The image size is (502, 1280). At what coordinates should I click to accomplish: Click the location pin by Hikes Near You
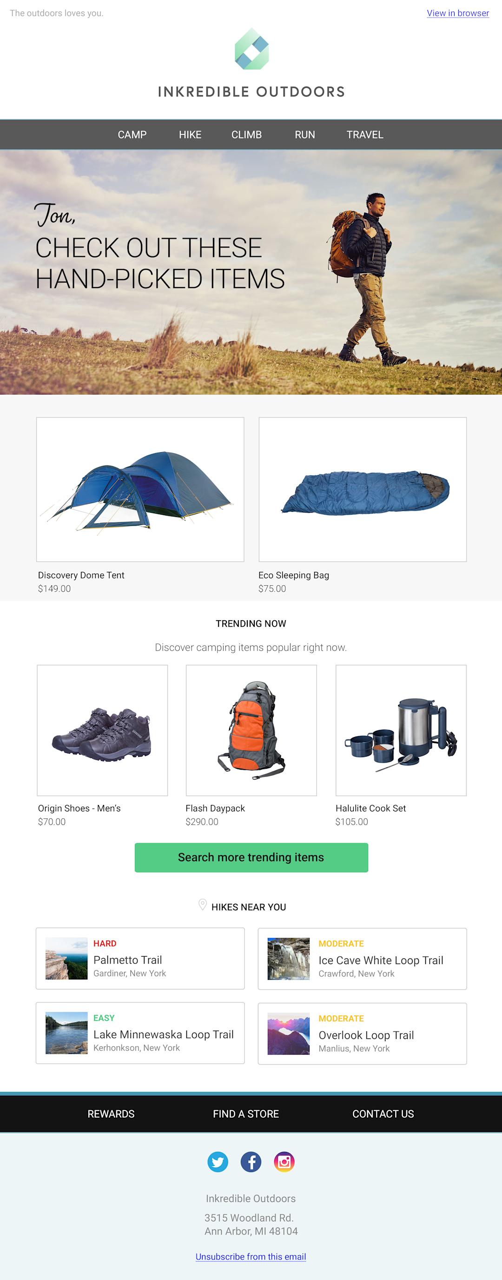click(203, 905)
